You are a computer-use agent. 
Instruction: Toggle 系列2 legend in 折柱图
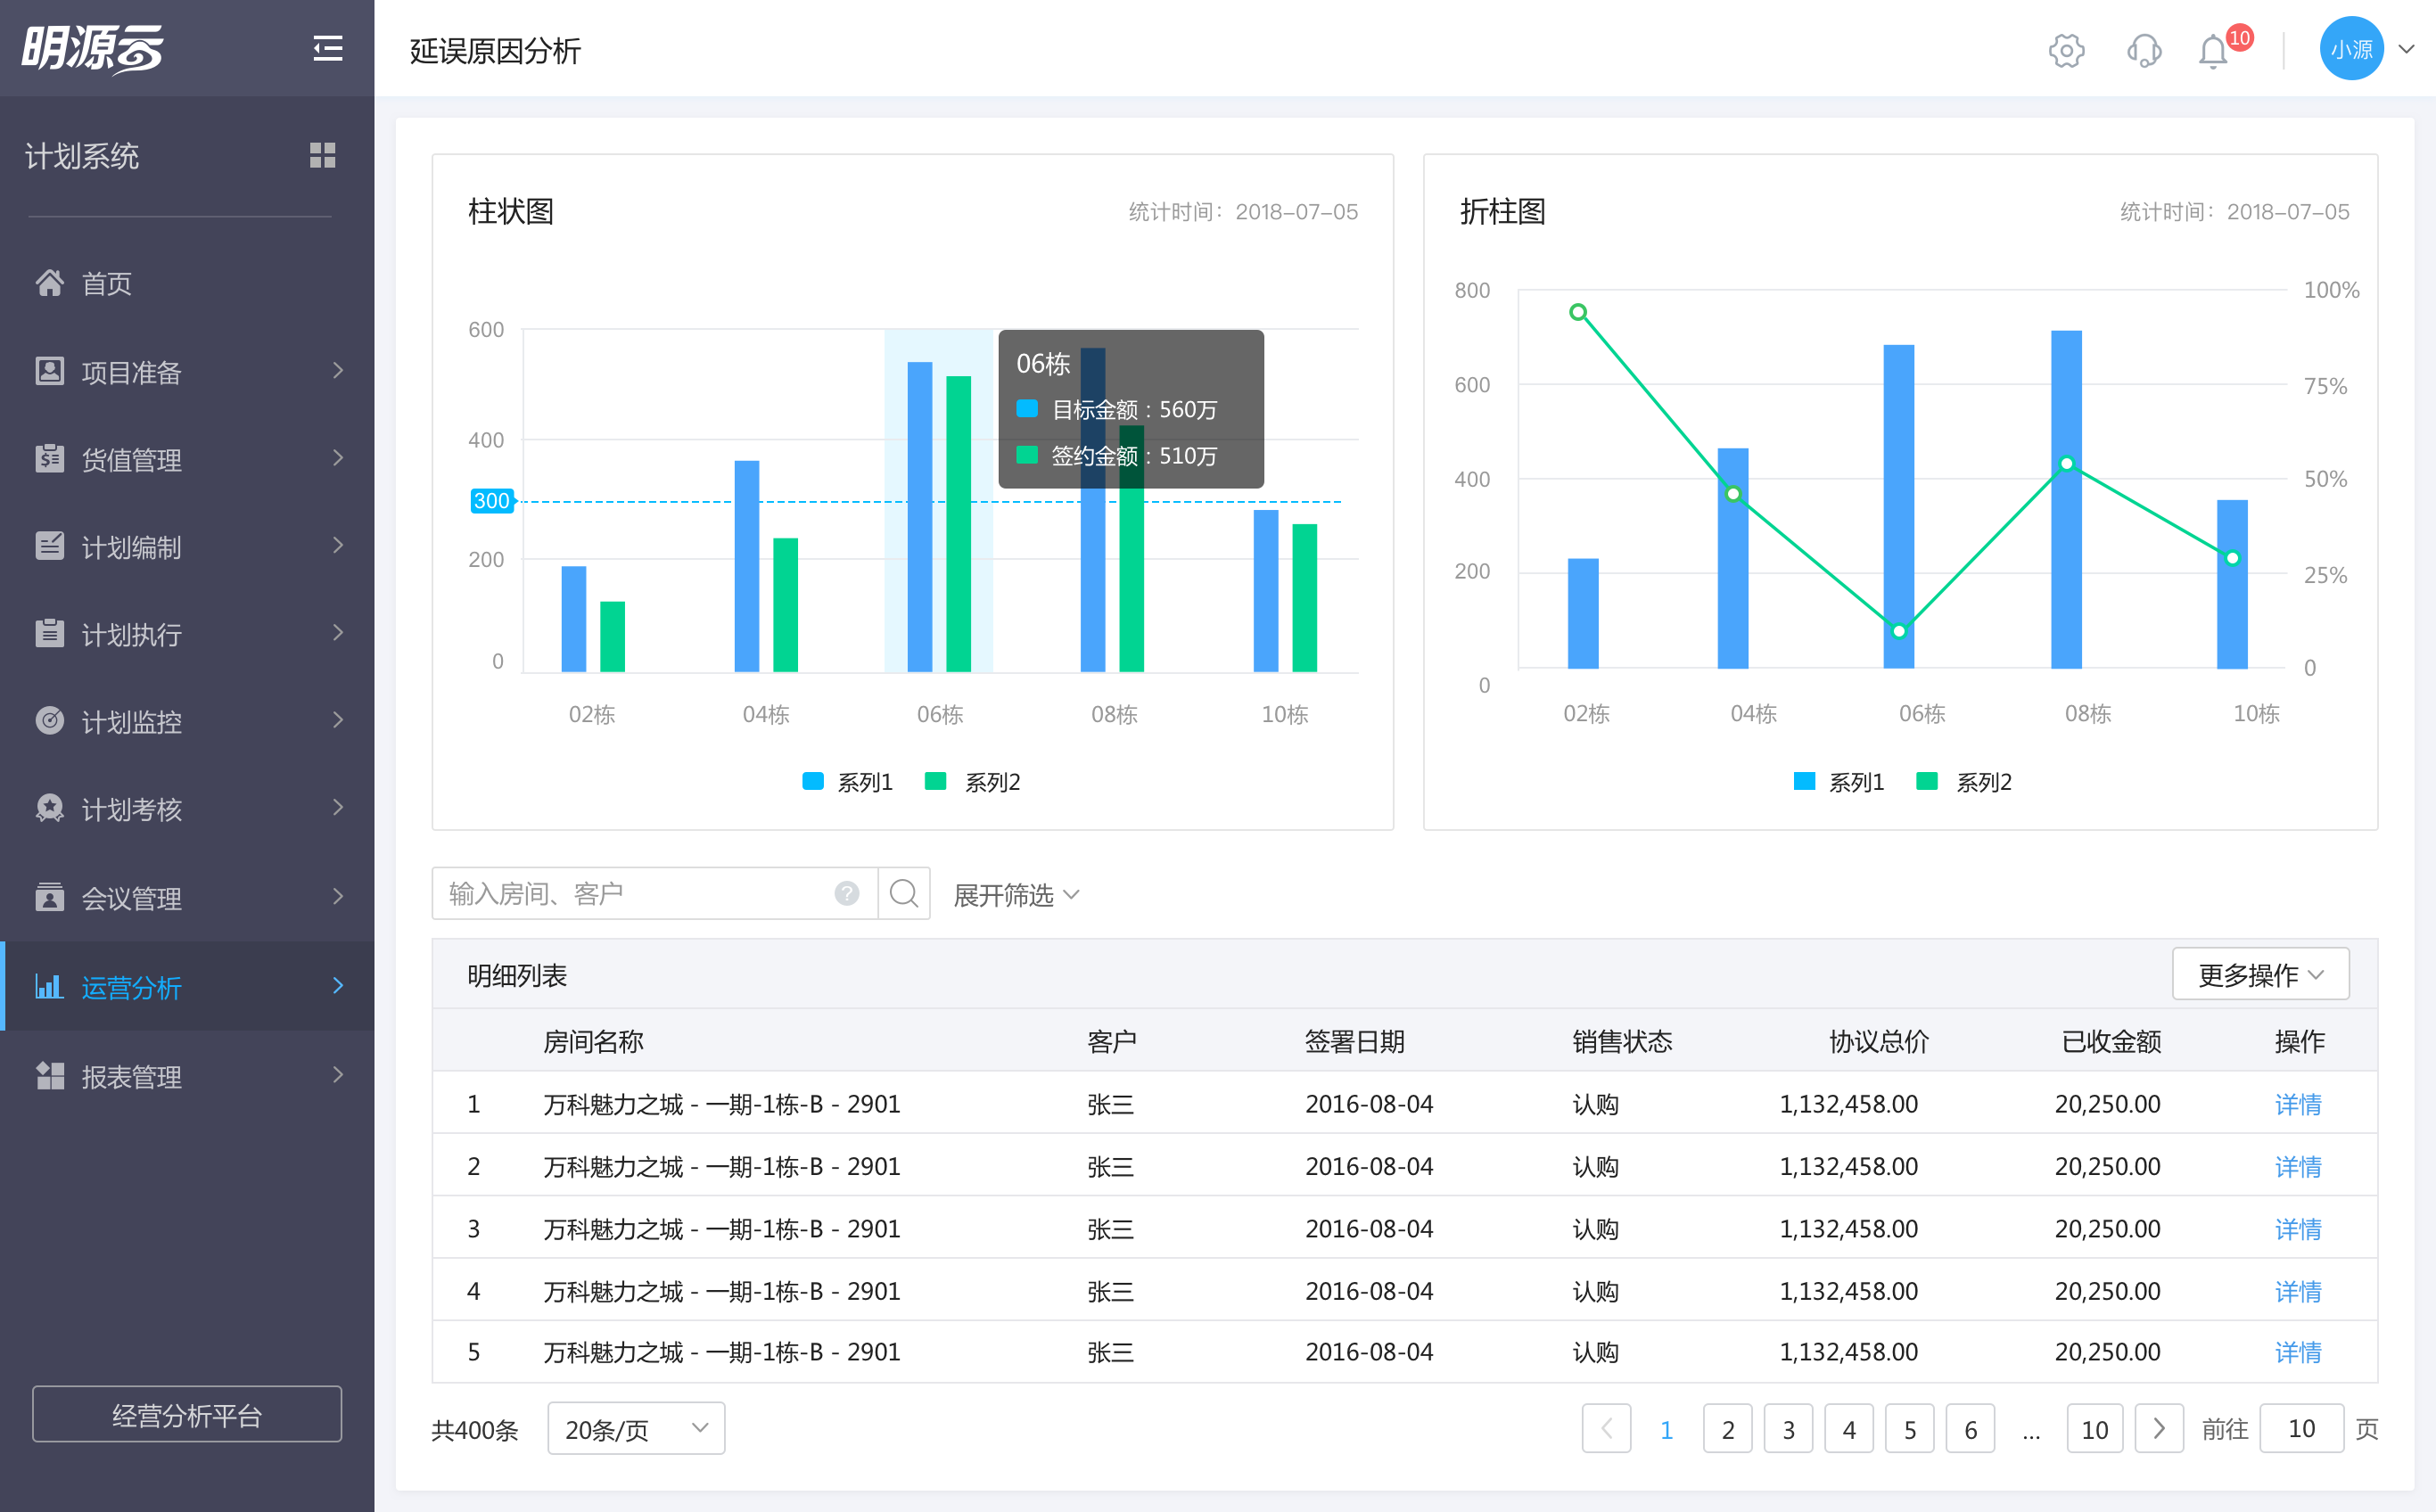[x=1964, y=782]
